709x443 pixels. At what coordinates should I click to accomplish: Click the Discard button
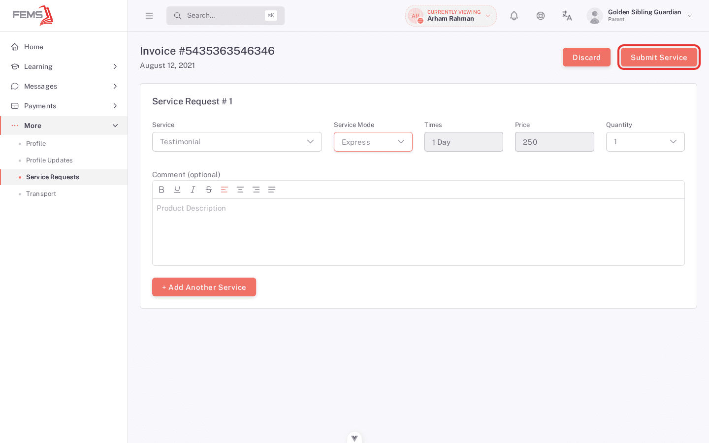(586, 57)
